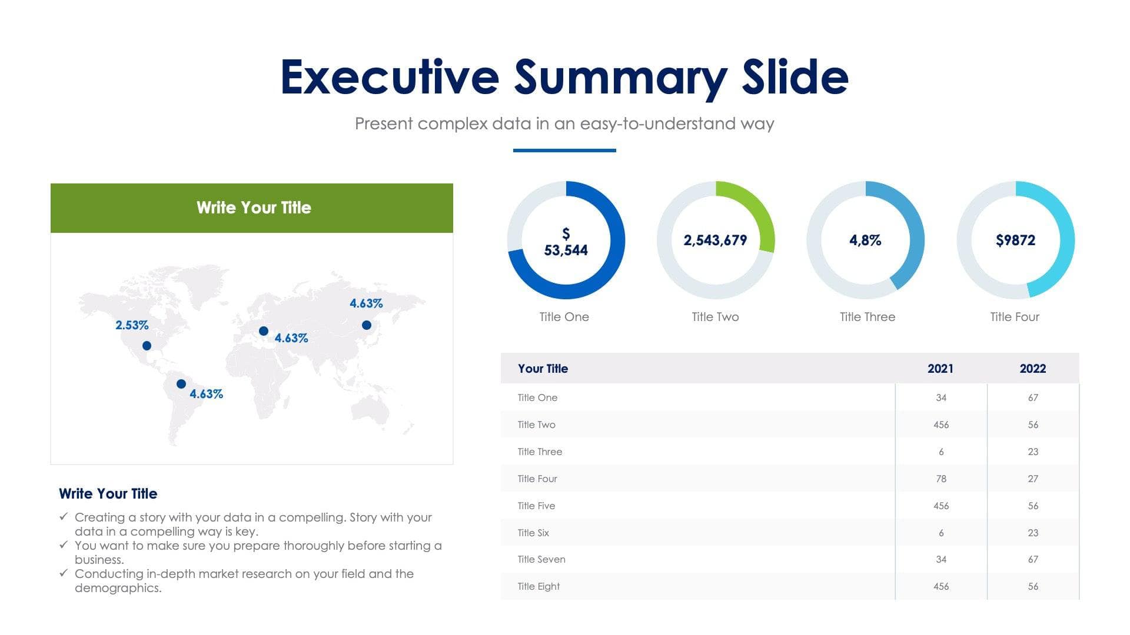Screen dimensions: 1130x635
Task: Select the map marker over East Asia
Action: click(367, 325)
